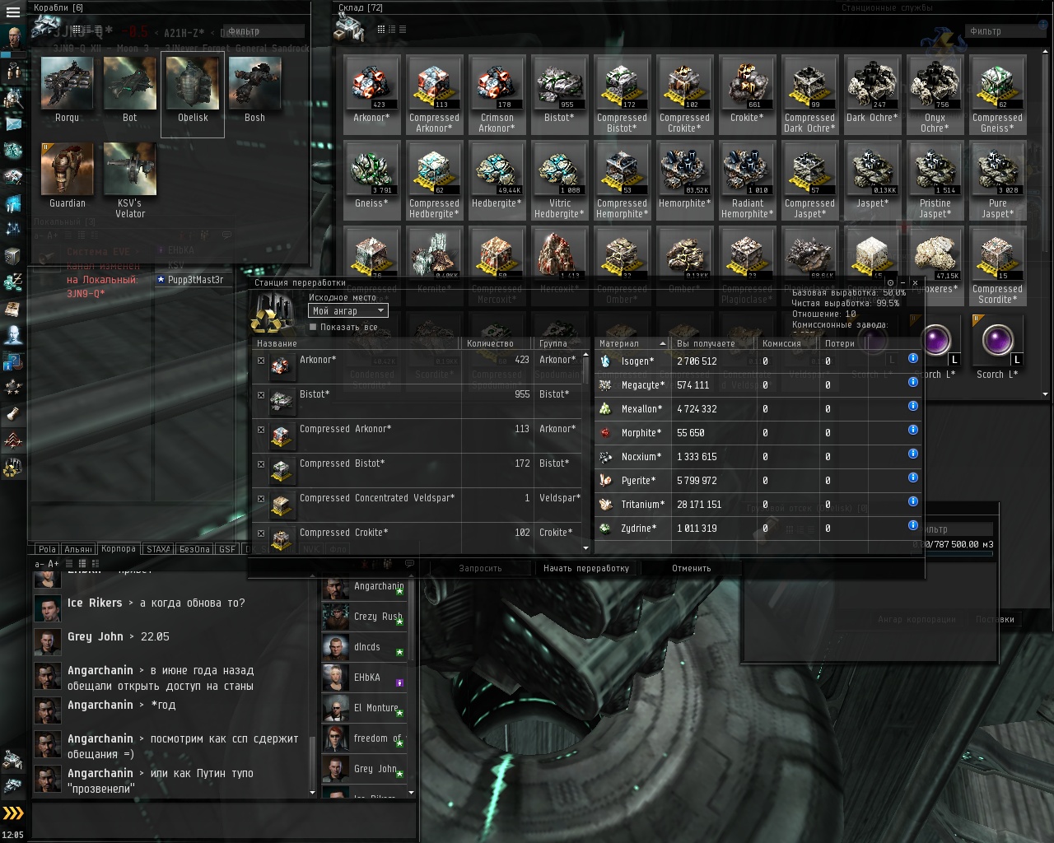Select the Compressed Scordite item in warehouse
1054x843 pixels.
998,266
